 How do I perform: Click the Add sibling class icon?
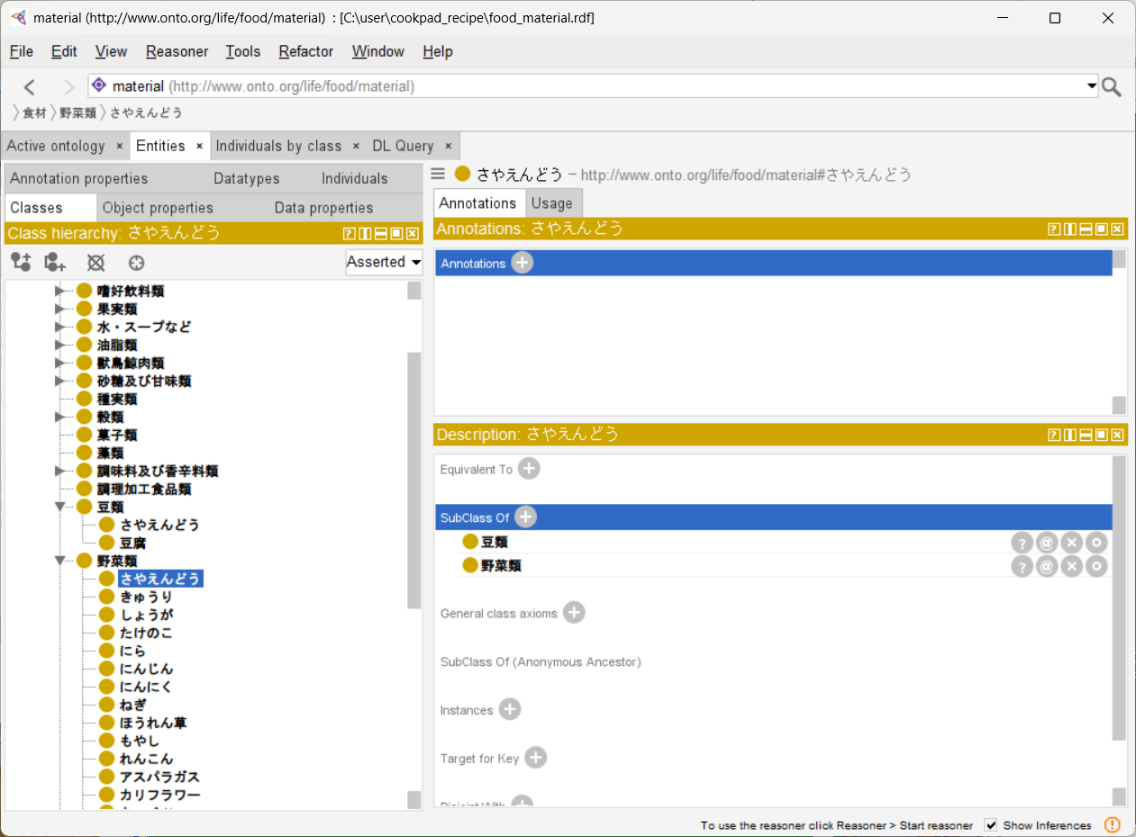[56, 262]
